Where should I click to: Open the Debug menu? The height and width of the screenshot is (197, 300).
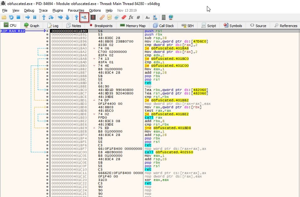pyautogui.click(x=29, y=10)
